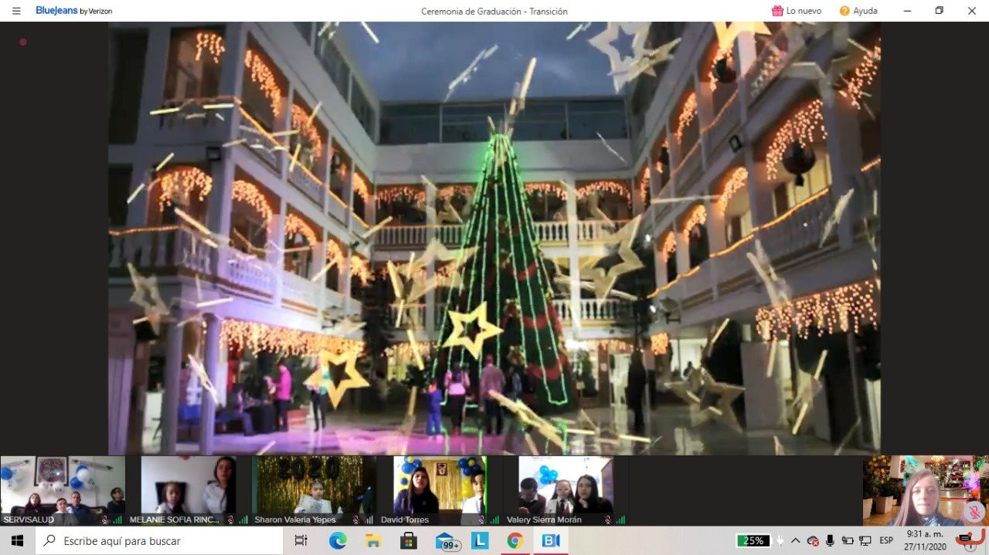
Task: Expand the hidden system tray icons
Action: [x=795, y=541]
